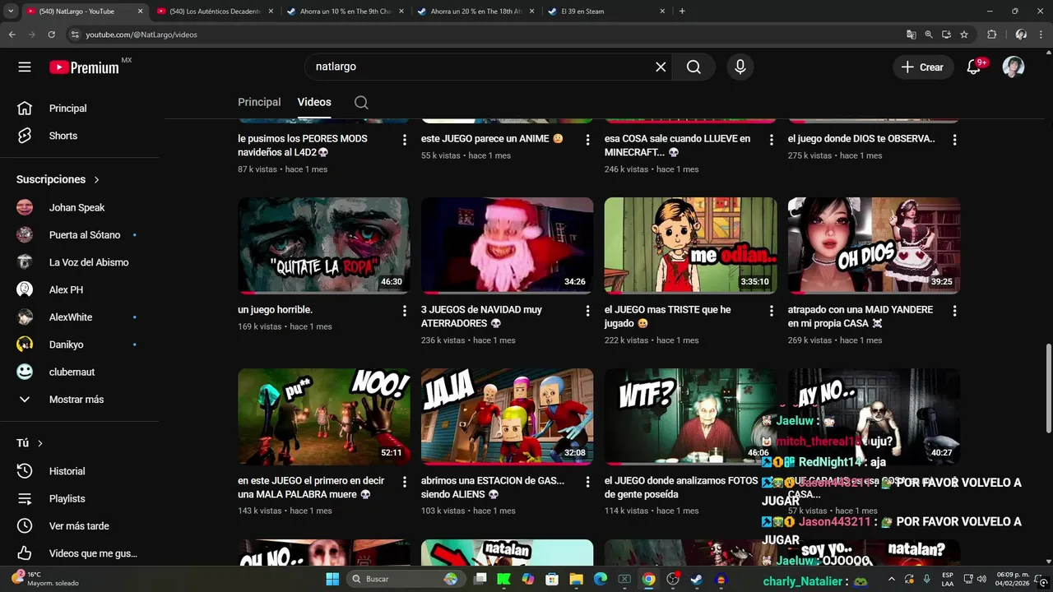Screen dimensions: 1053x592
Task: Open options for 'el juego donde DIOS'
Action: click(954, 140)
